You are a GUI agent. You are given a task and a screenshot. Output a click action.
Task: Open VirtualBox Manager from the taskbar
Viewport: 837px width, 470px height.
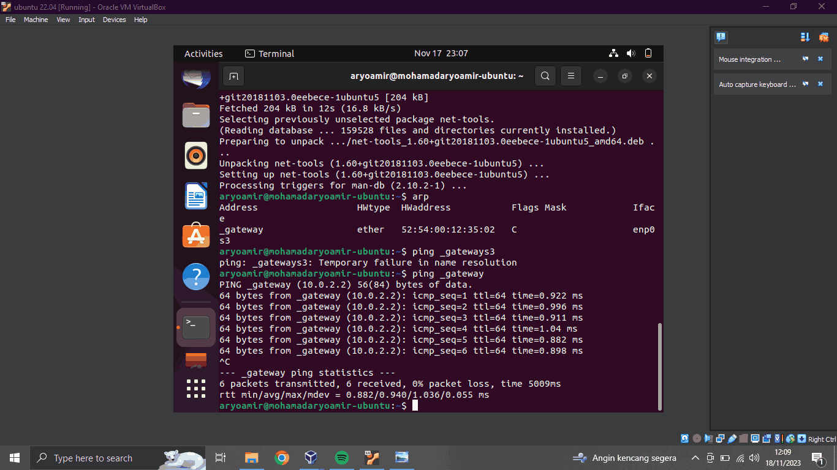pyautogui.click(x=311, y=458)
